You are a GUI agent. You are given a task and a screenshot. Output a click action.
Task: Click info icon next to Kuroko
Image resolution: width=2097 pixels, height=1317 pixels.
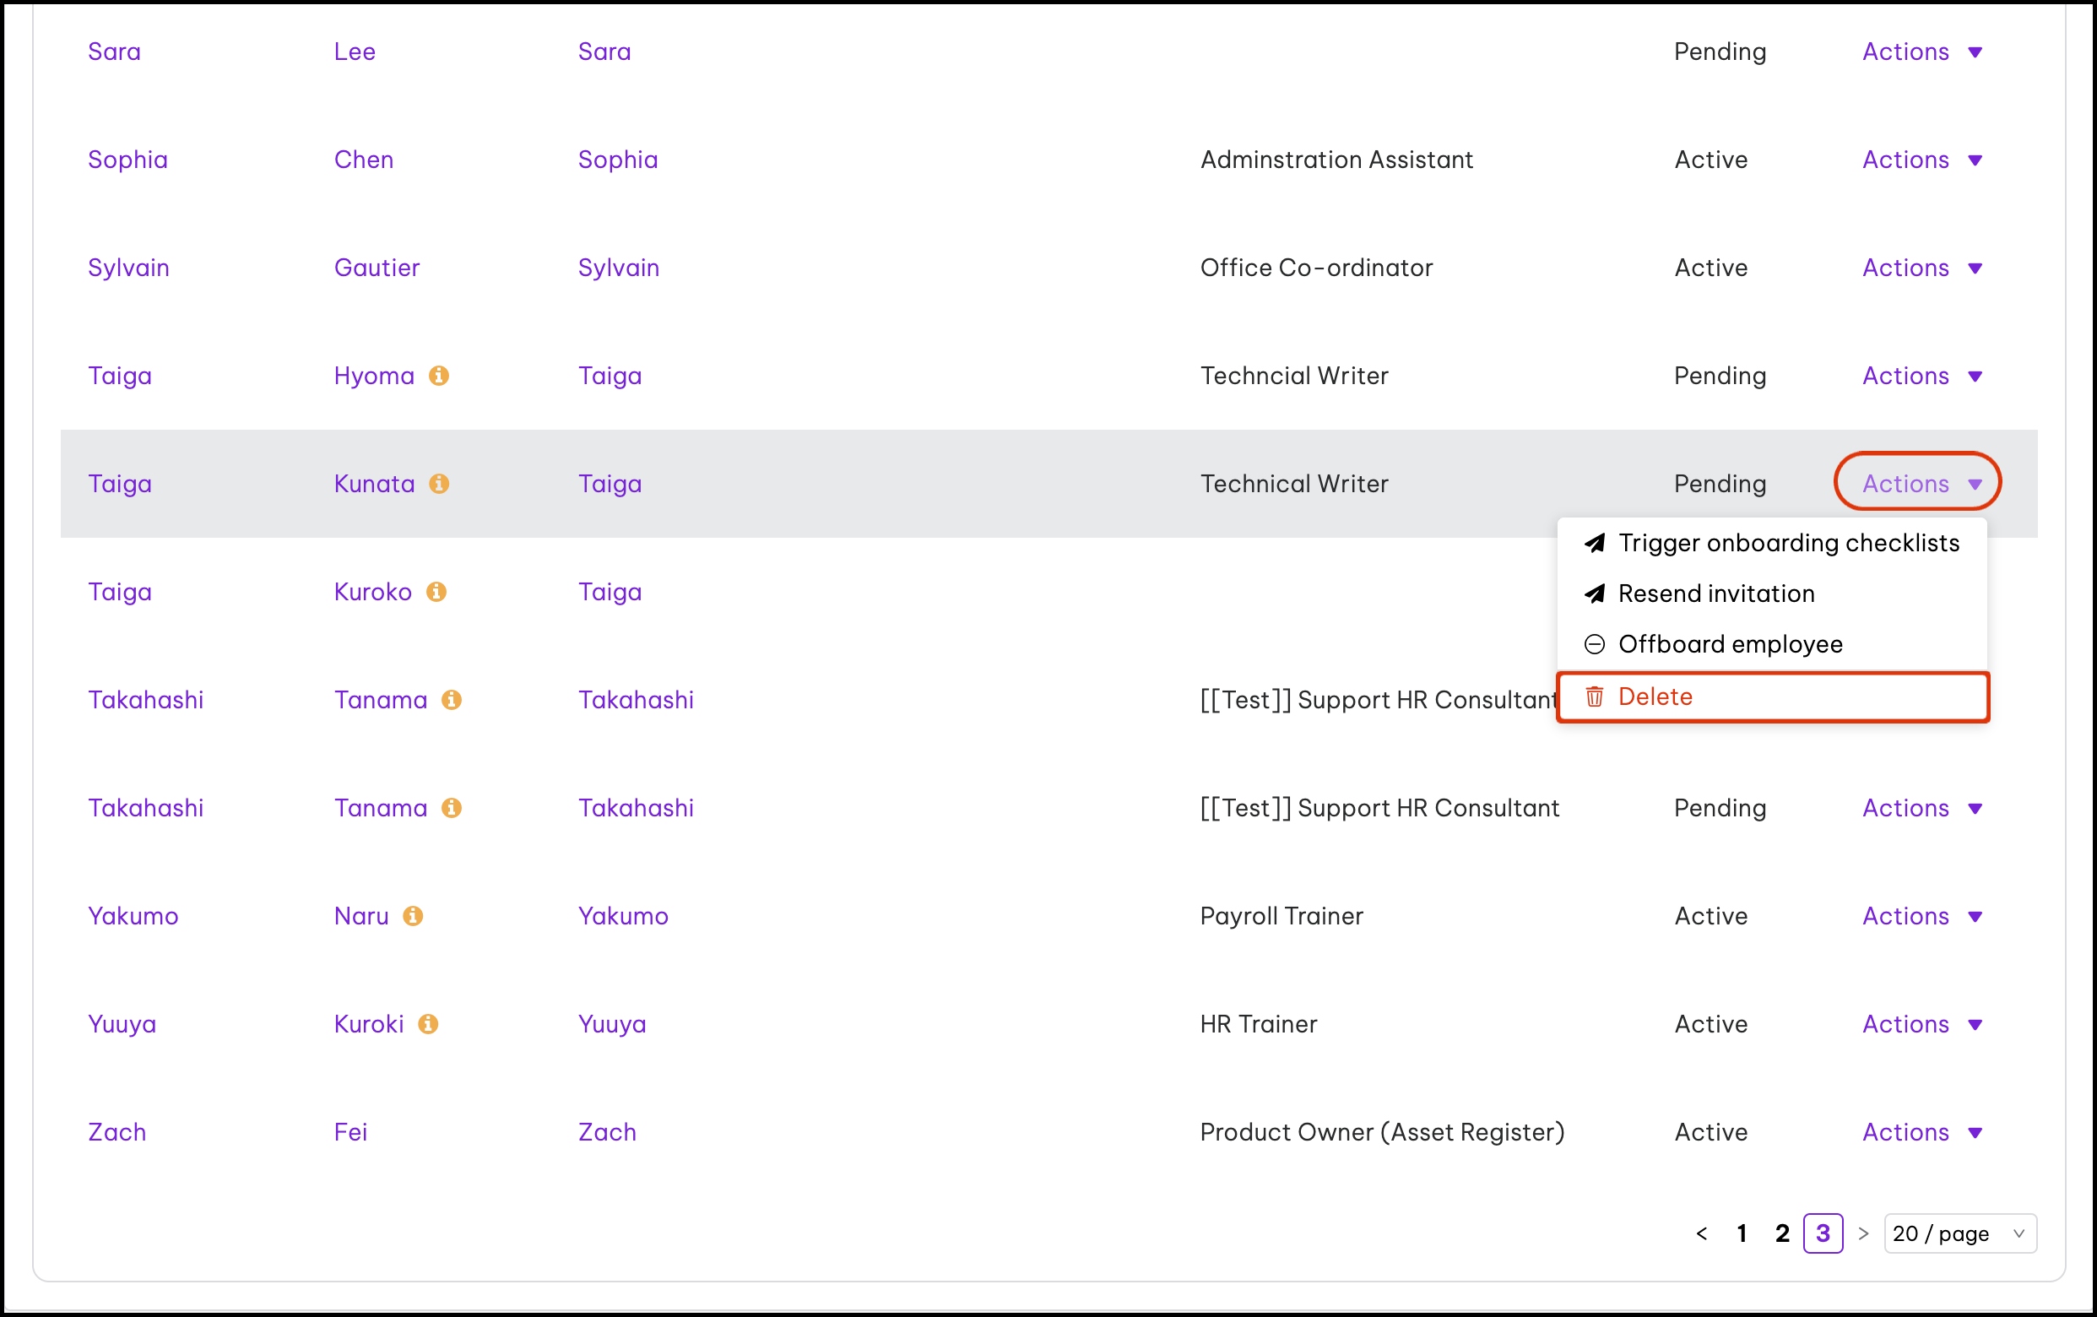click(x=436, y=592)
